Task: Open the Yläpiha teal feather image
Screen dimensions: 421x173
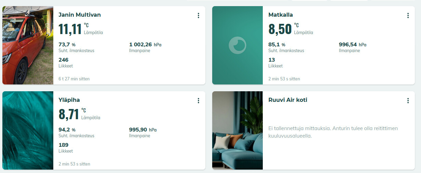Action: (28, 130)
